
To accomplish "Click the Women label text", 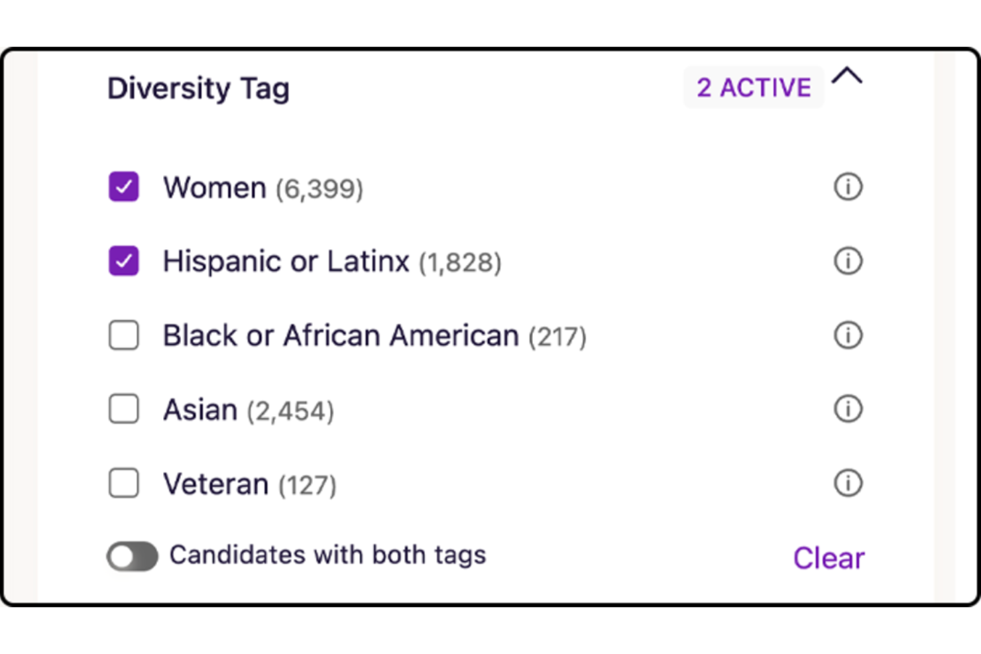I will click(215, 188).
